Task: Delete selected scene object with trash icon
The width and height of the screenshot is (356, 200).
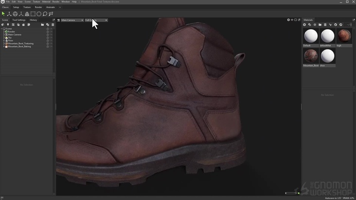Action: (53, 25)
